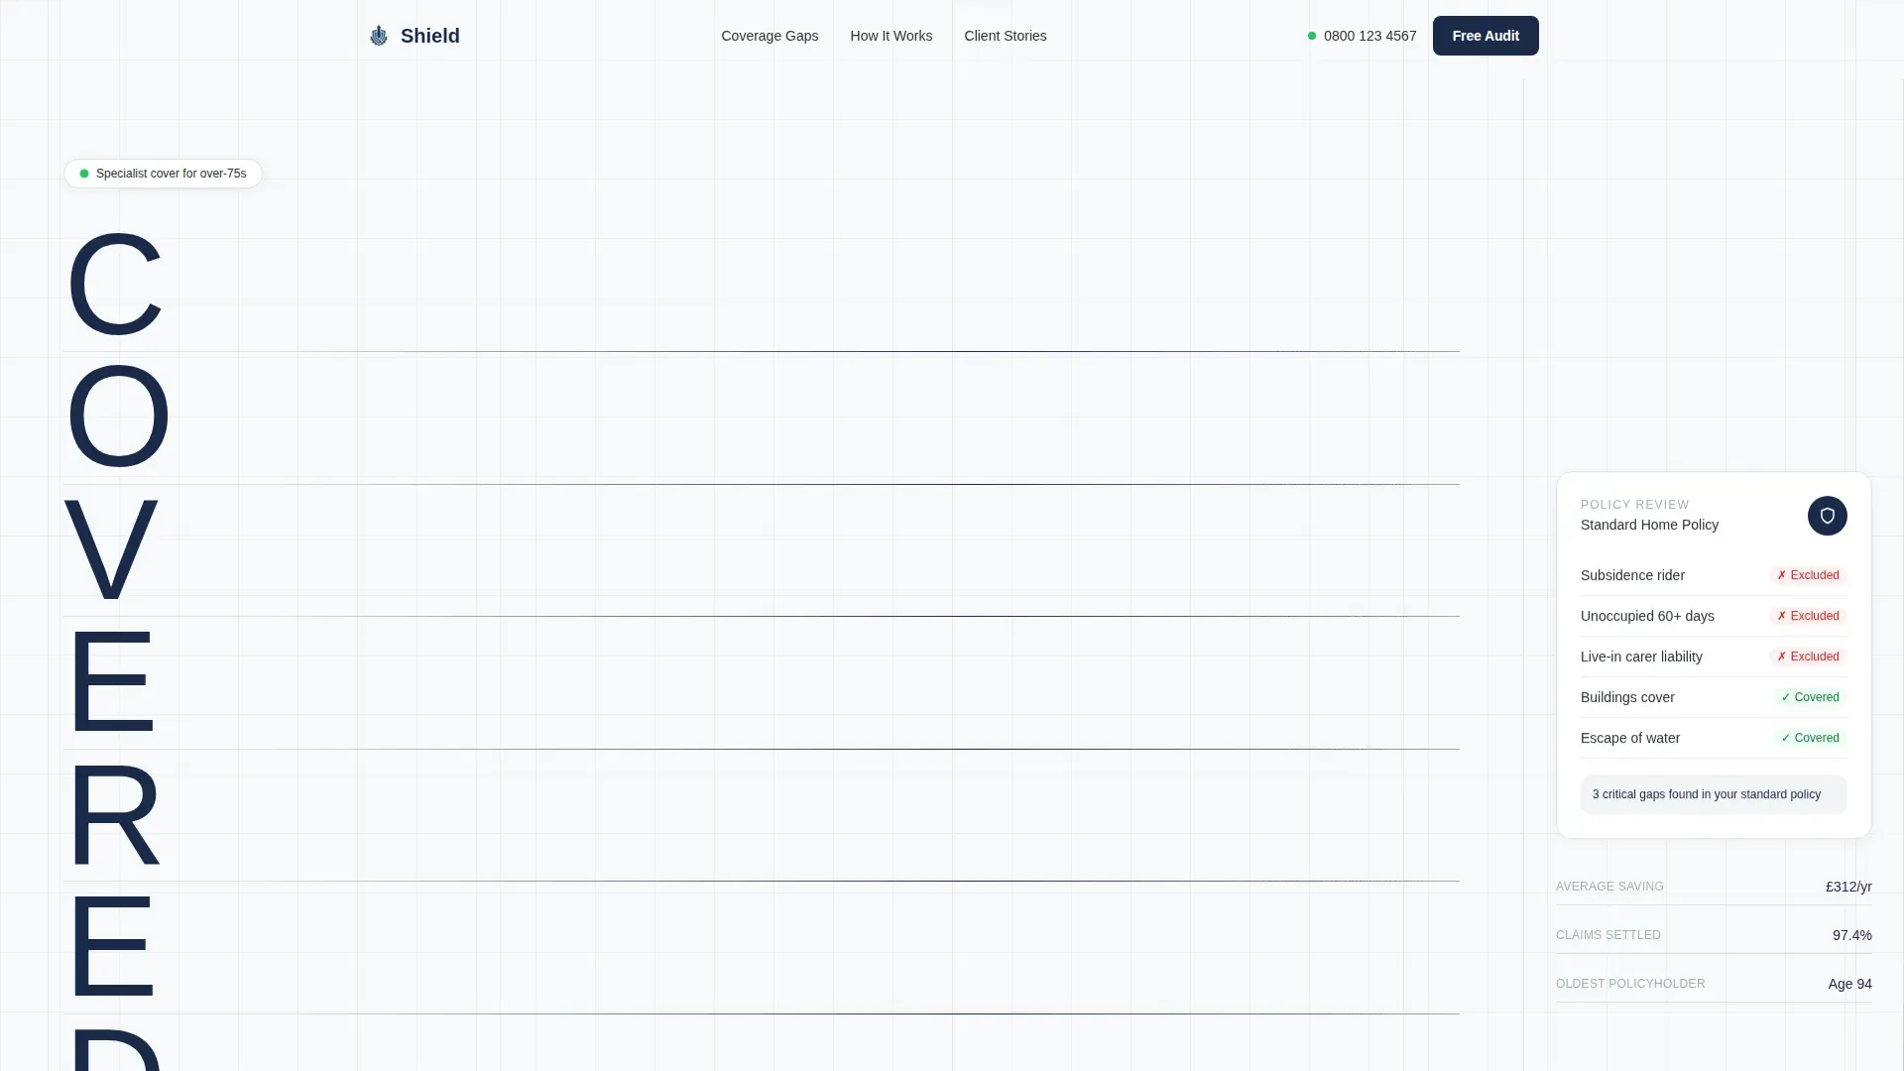
Task: Click the Covered badge for Escape of water
Action: point(1810,738)
